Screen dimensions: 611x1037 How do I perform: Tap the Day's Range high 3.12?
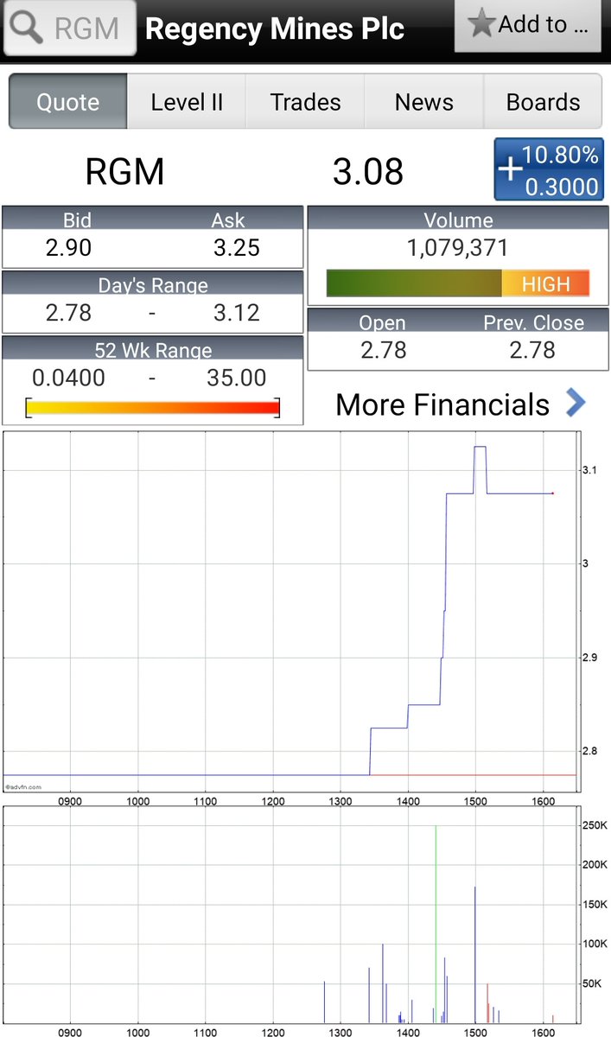point(237,312)
